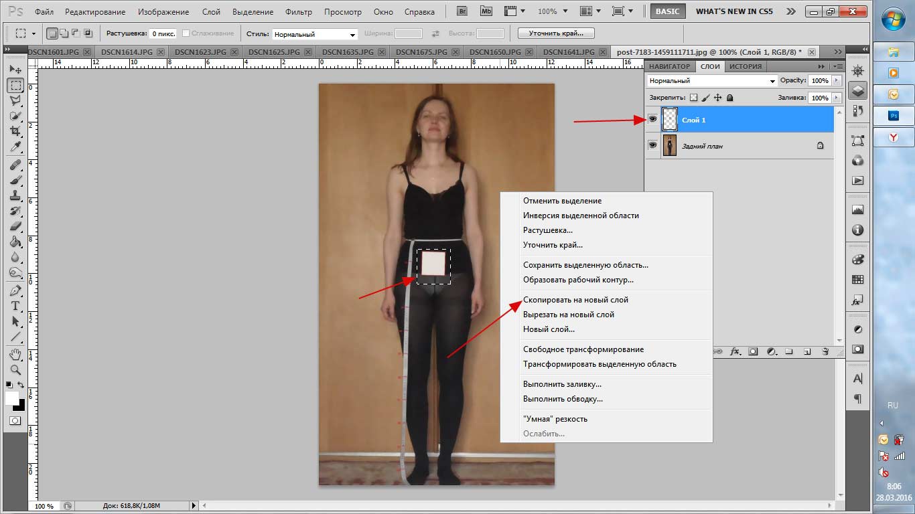Choose Скопировать на новый слой
Viewport: 915px width, 514px height.
click(575, 300)
